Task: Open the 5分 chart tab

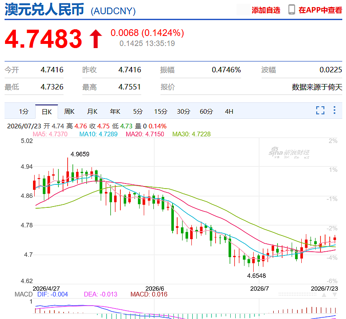Action: coord(138,112)
